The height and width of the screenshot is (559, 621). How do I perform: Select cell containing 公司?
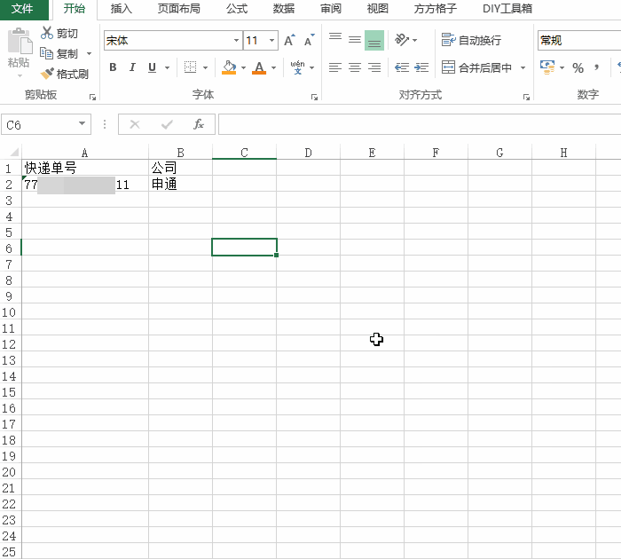click(x=180, y=168)
